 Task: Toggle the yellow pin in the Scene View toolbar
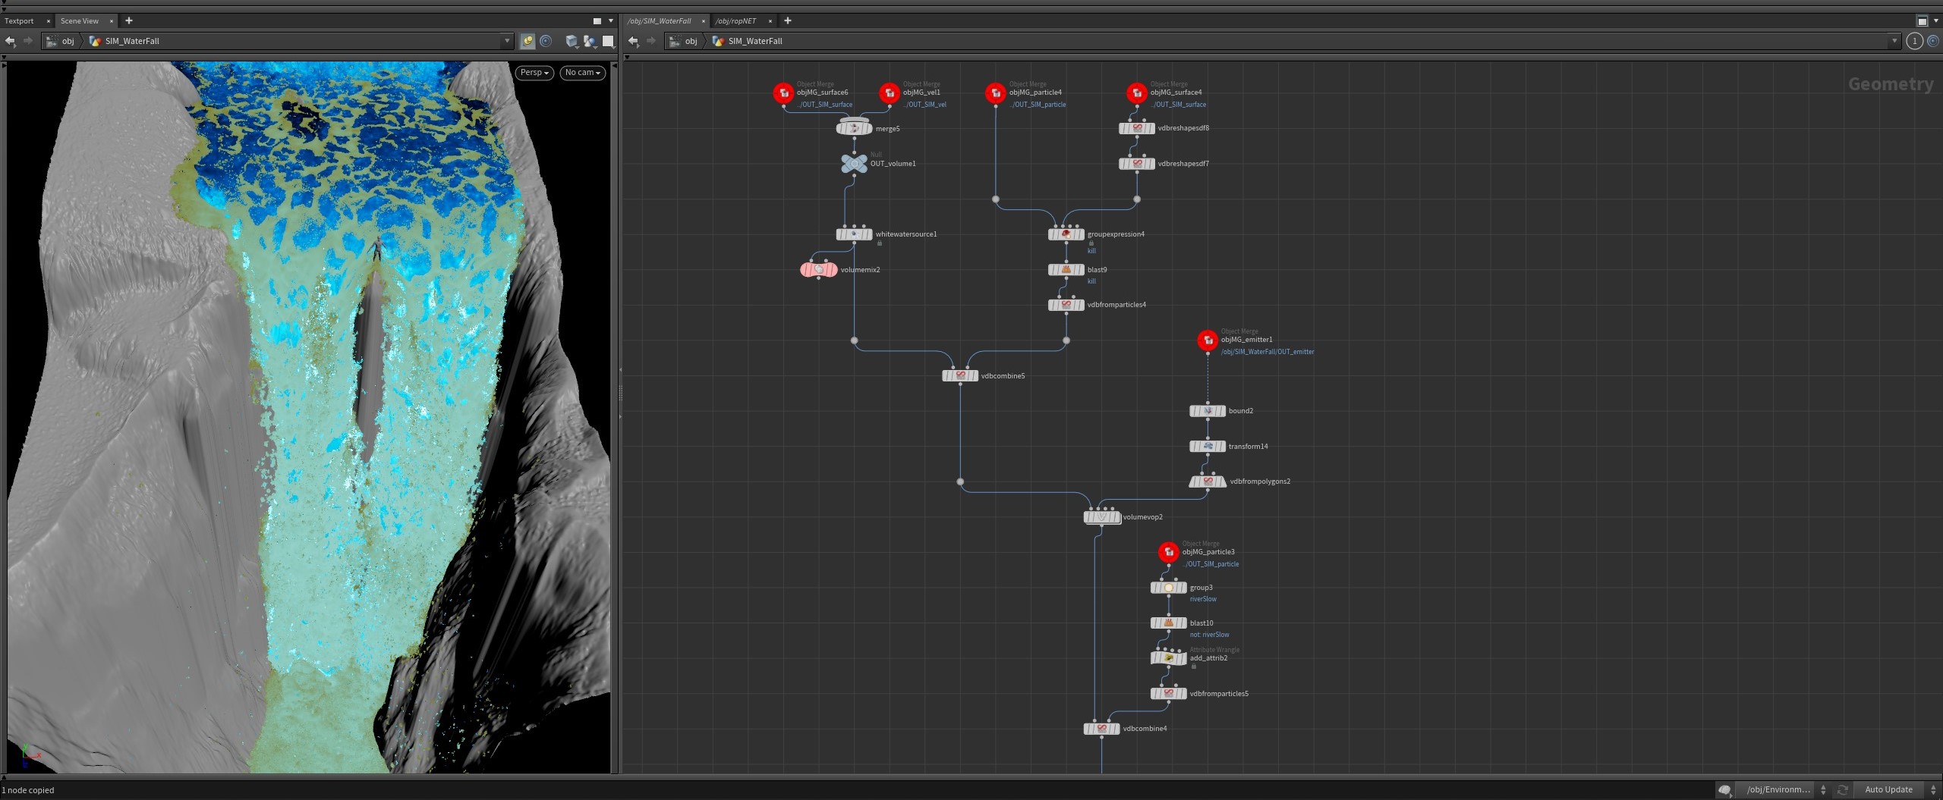click(x=527, y=41)
